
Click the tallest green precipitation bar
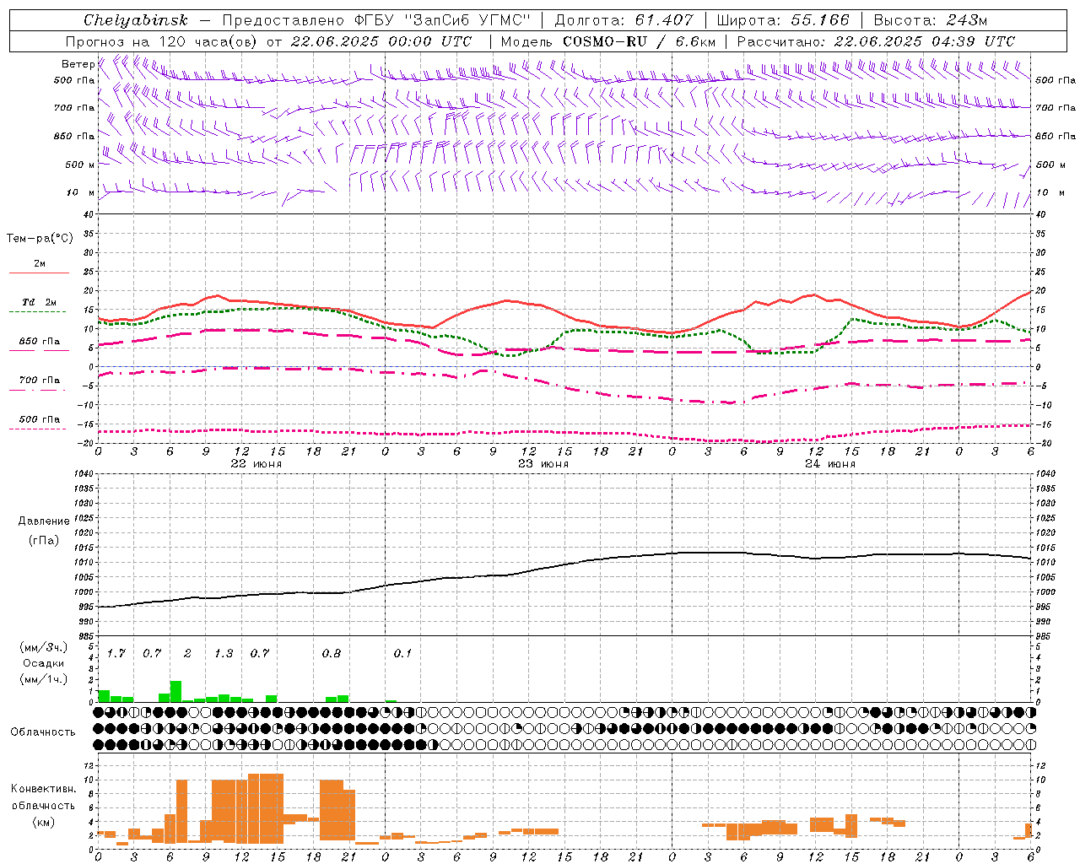point(175,691)
